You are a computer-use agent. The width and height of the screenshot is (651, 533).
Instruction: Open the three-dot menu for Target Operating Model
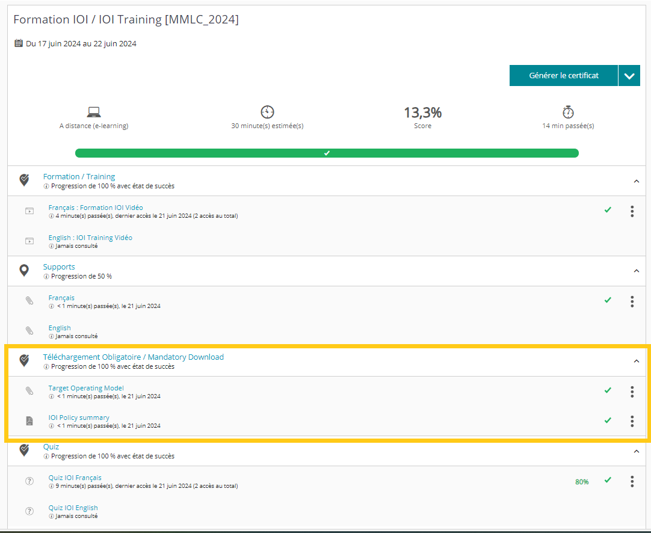pos(632,392)
